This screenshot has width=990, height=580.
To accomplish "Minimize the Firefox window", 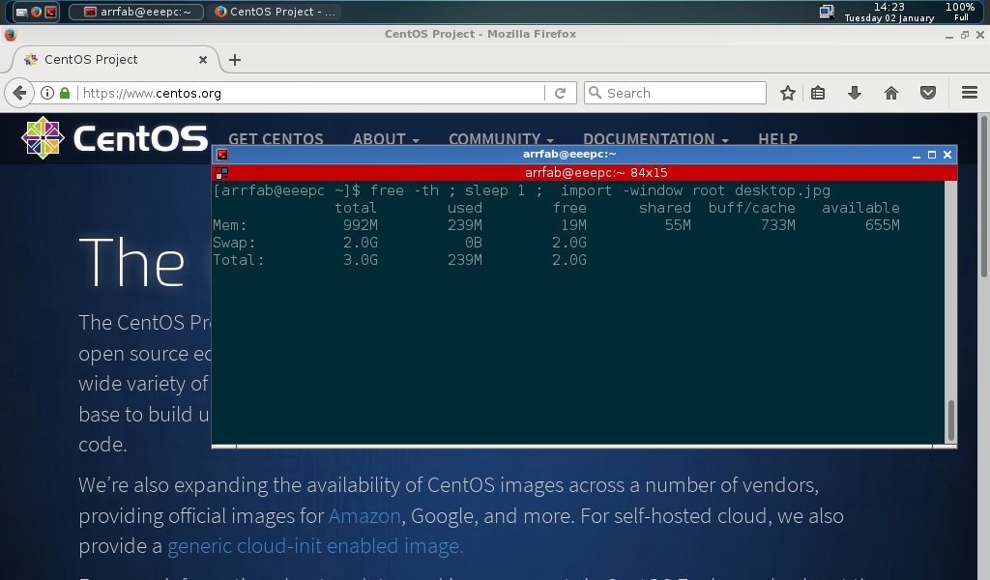I will coord(949,36).
